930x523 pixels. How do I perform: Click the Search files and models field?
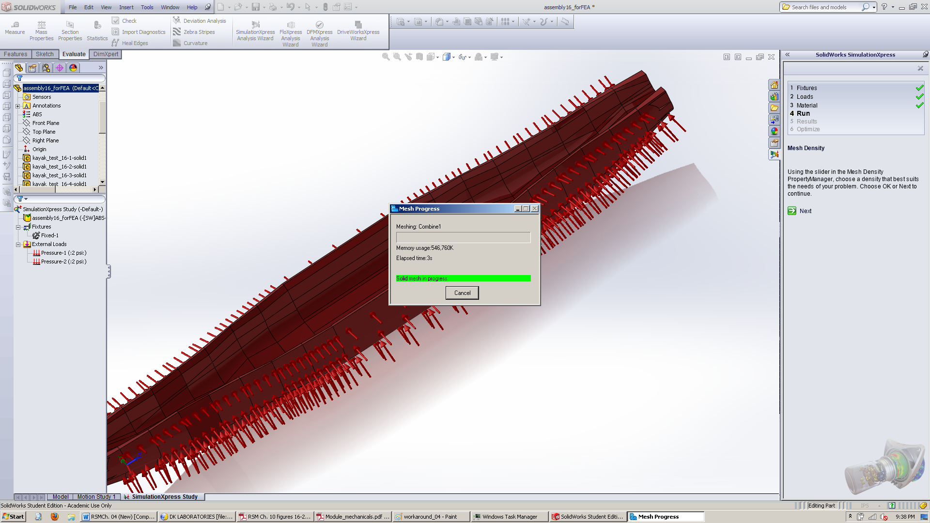[826, 7]
